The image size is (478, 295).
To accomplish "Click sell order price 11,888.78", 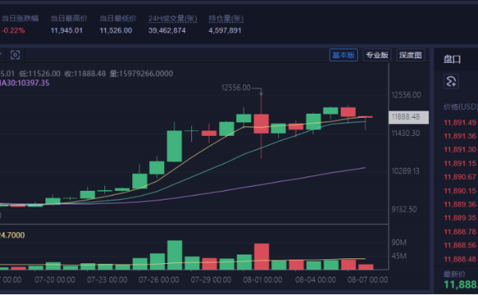I will tap(460, 231).
